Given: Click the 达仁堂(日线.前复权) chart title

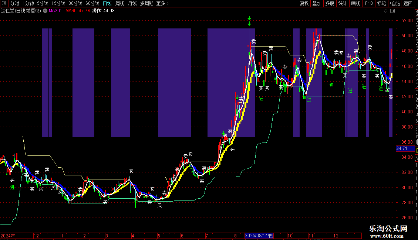Looking at the screenshot, I should click(x=21, y=11).
